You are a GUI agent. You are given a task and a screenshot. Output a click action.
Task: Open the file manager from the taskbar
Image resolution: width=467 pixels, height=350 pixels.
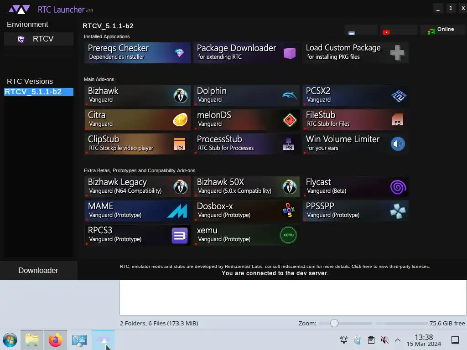(32, 340)
